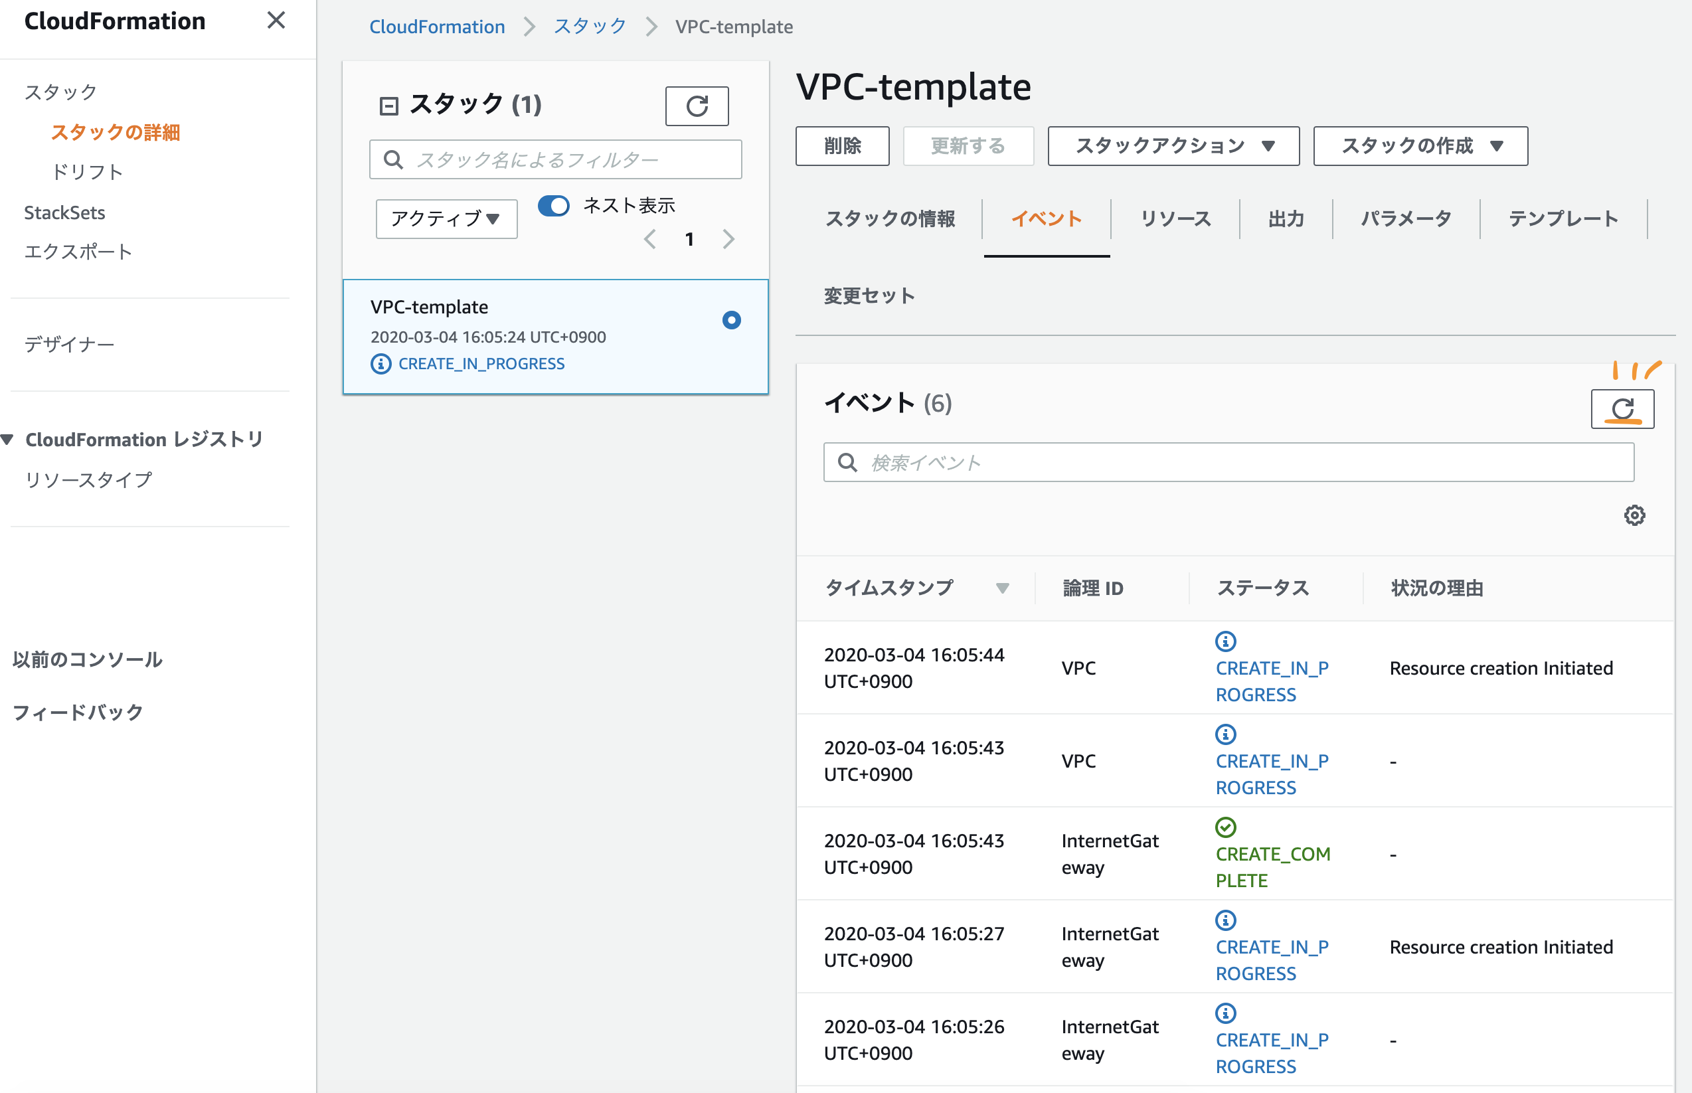Click the delete stack button

843,146
